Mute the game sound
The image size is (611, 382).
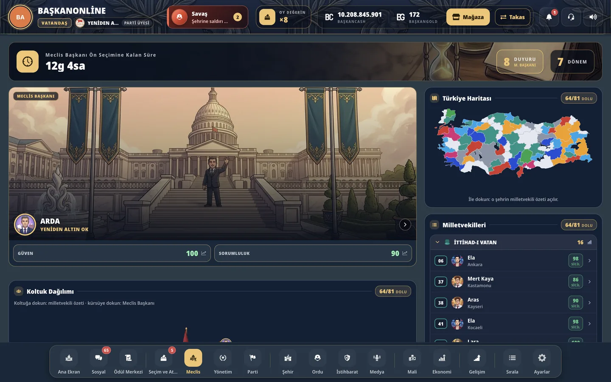point(593,17)
